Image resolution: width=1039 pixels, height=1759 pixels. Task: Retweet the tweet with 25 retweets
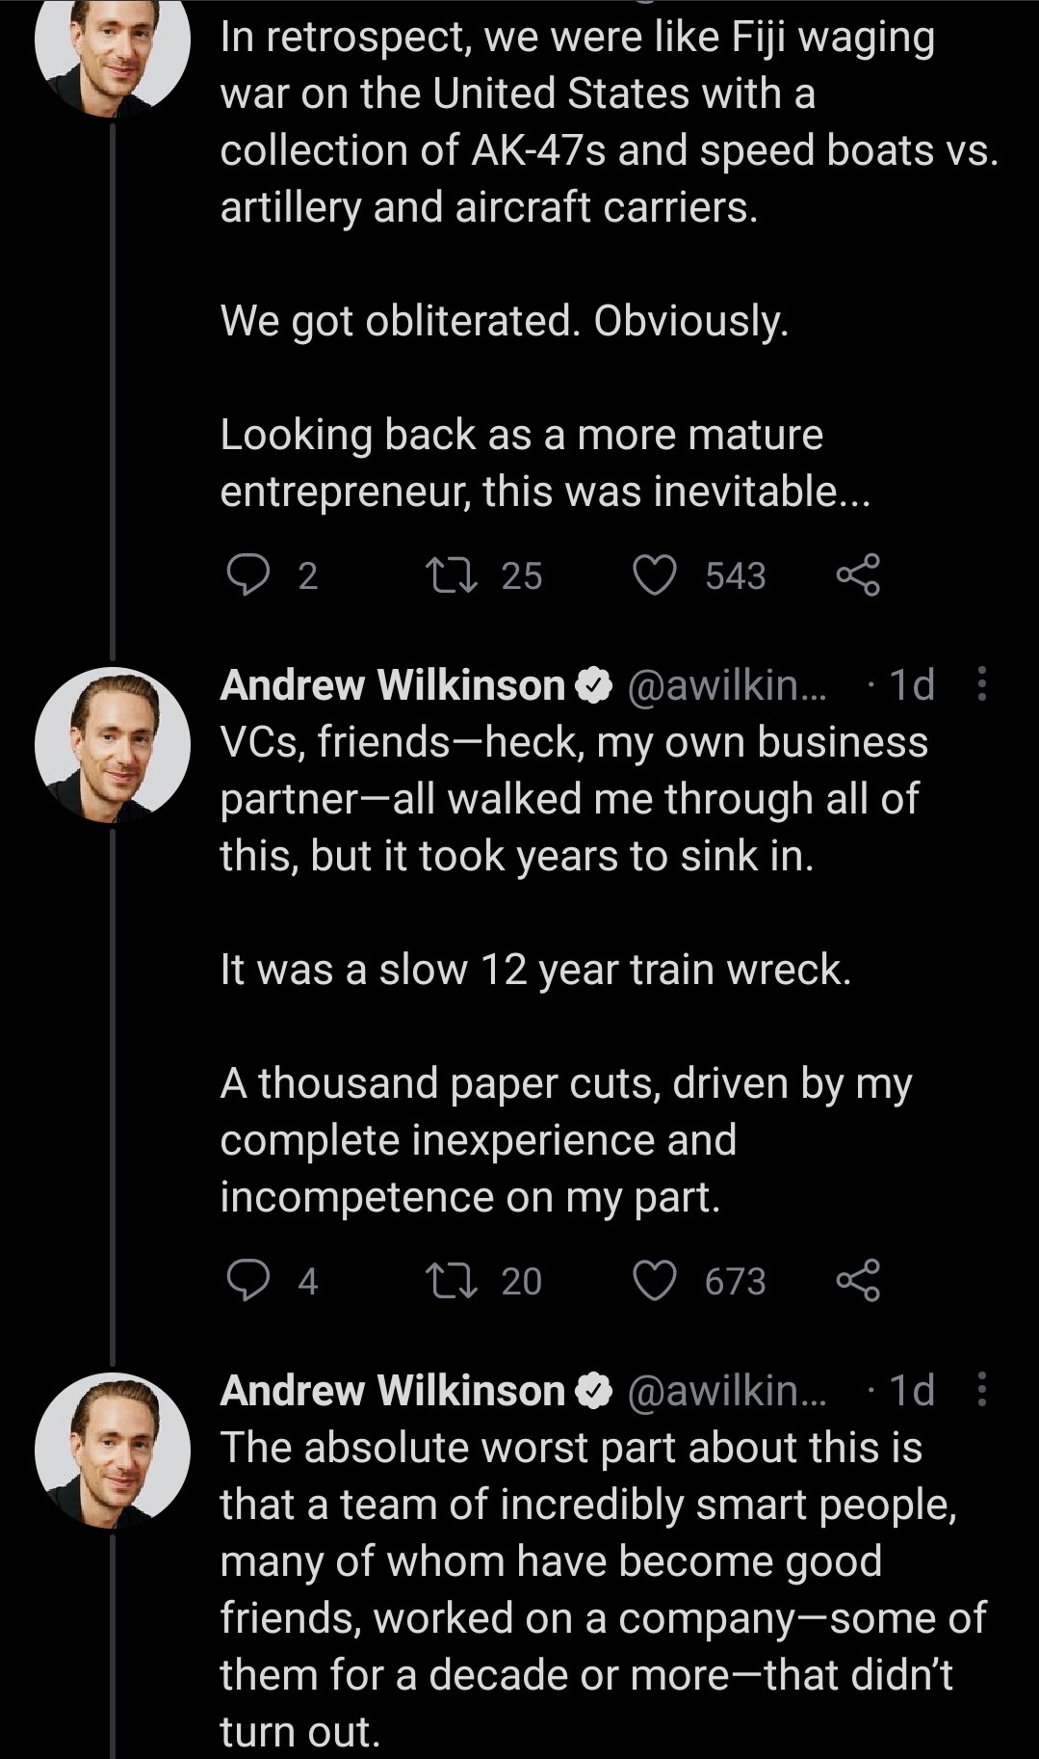(452, 575)
